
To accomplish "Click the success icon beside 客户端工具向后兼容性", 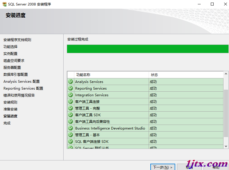I will pos(71,121).
